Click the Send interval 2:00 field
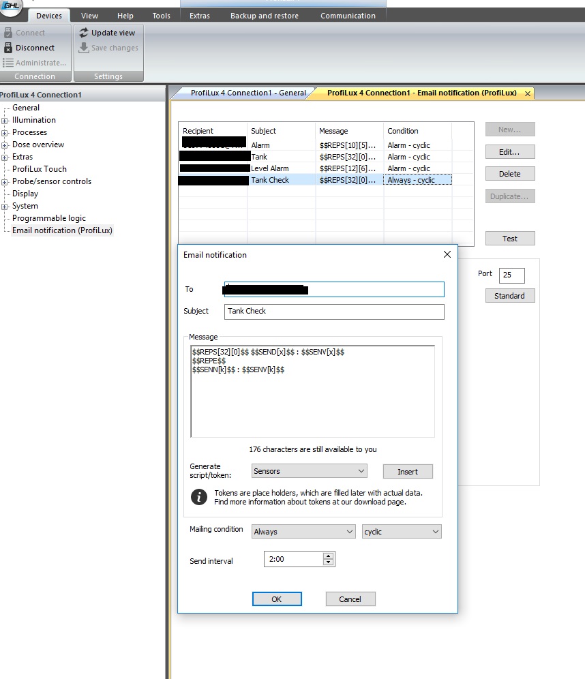The width and height of the screenshot is (585, 679). [294, 559]
